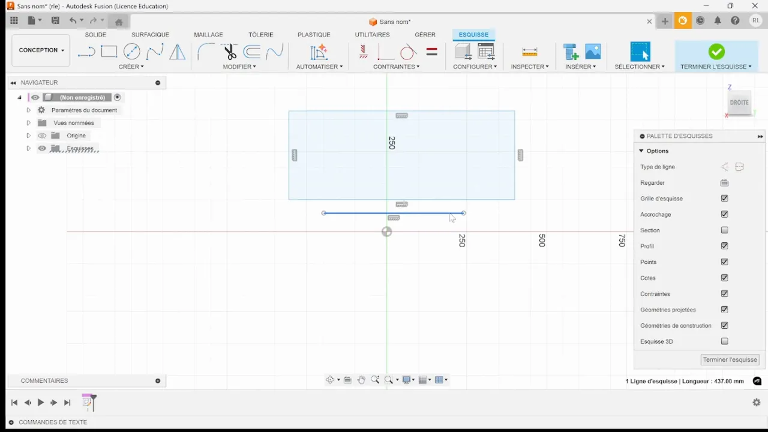This screenshot has width=768, height=432.
Task: Select the Offset tool
Action: coord(251,52)
